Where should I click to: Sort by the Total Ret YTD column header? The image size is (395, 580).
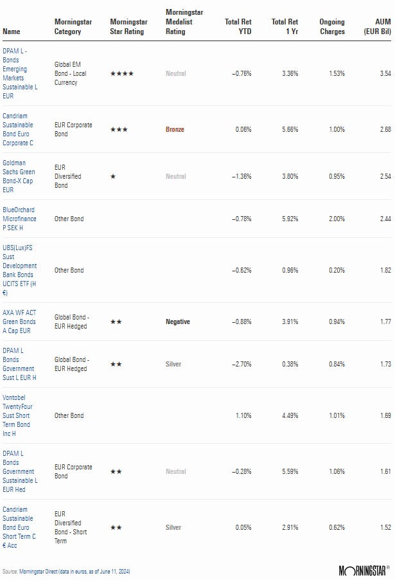tap(238, 26)
